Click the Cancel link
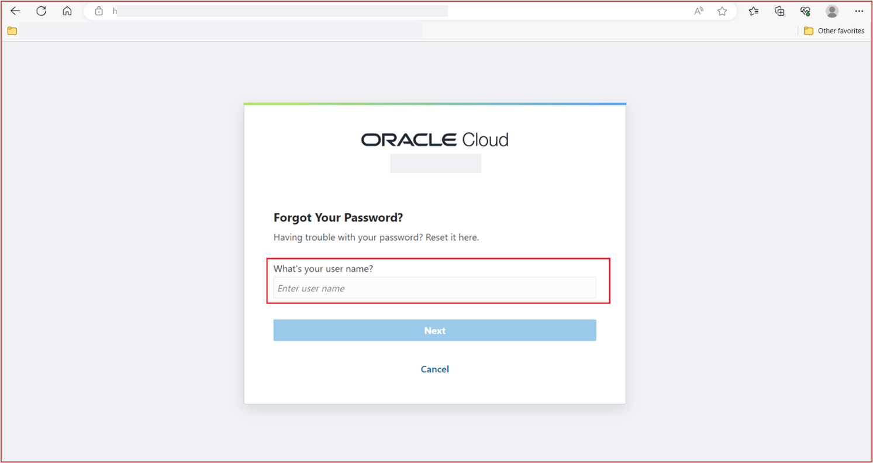The height and width of the screenshot is (463, 873). pyautogui.click(x=434, y=369)
